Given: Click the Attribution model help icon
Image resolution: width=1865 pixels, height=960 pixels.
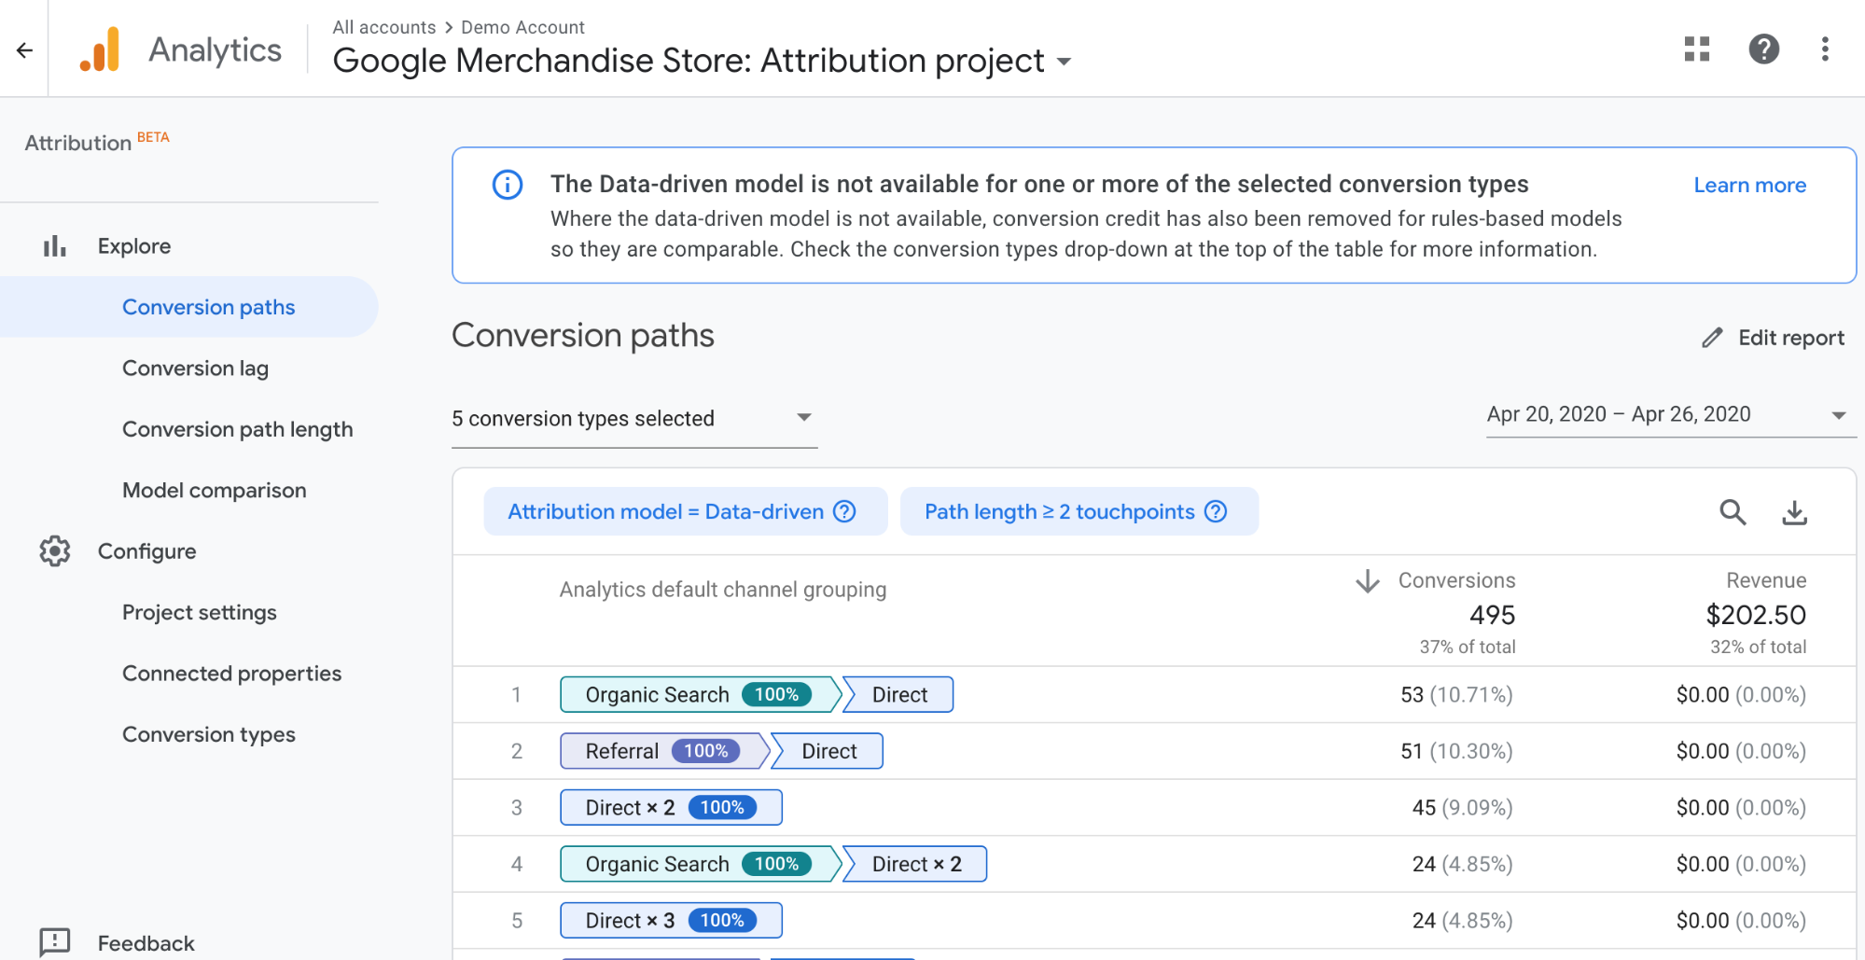Looking at the screenshot, I should click(x=844, y=511).
